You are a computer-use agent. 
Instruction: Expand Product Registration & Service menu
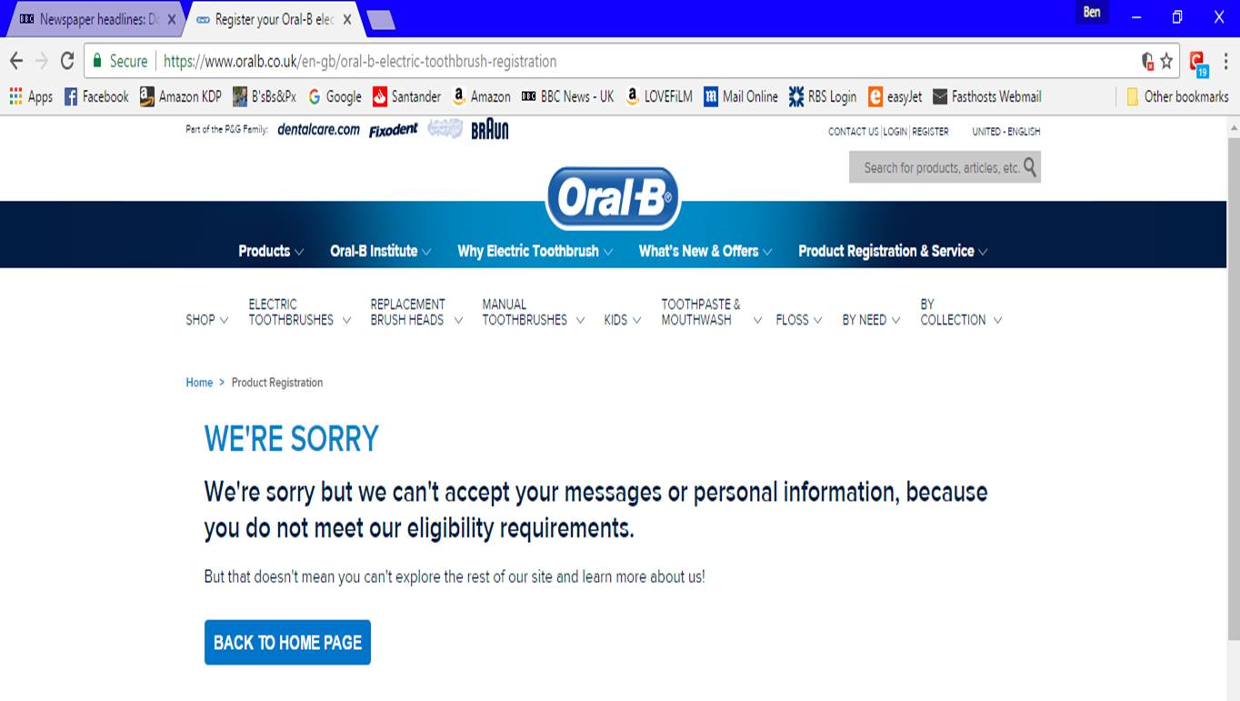[893, 251]
